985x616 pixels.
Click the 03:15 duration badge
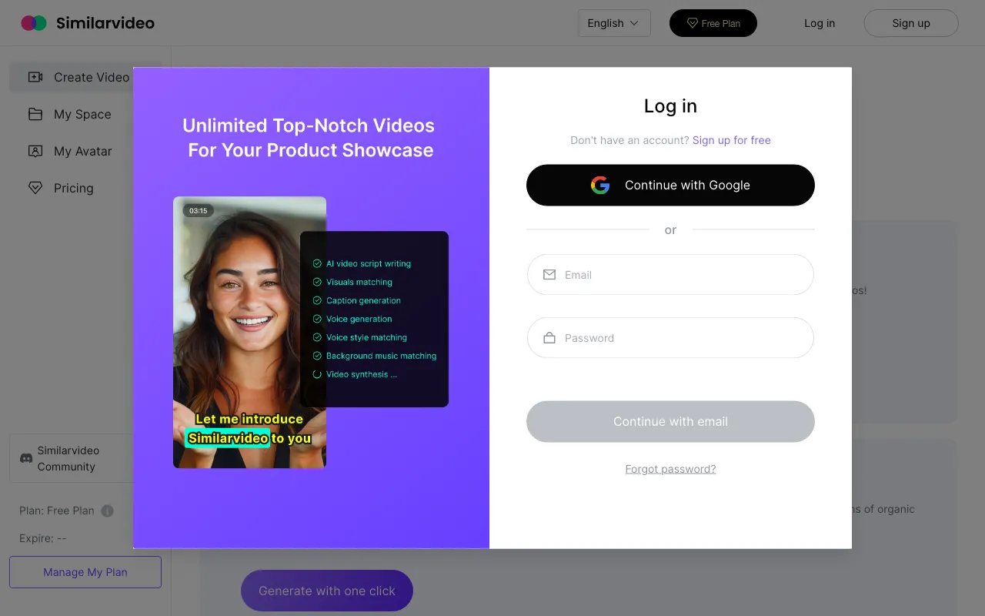[x=199, y=210]
